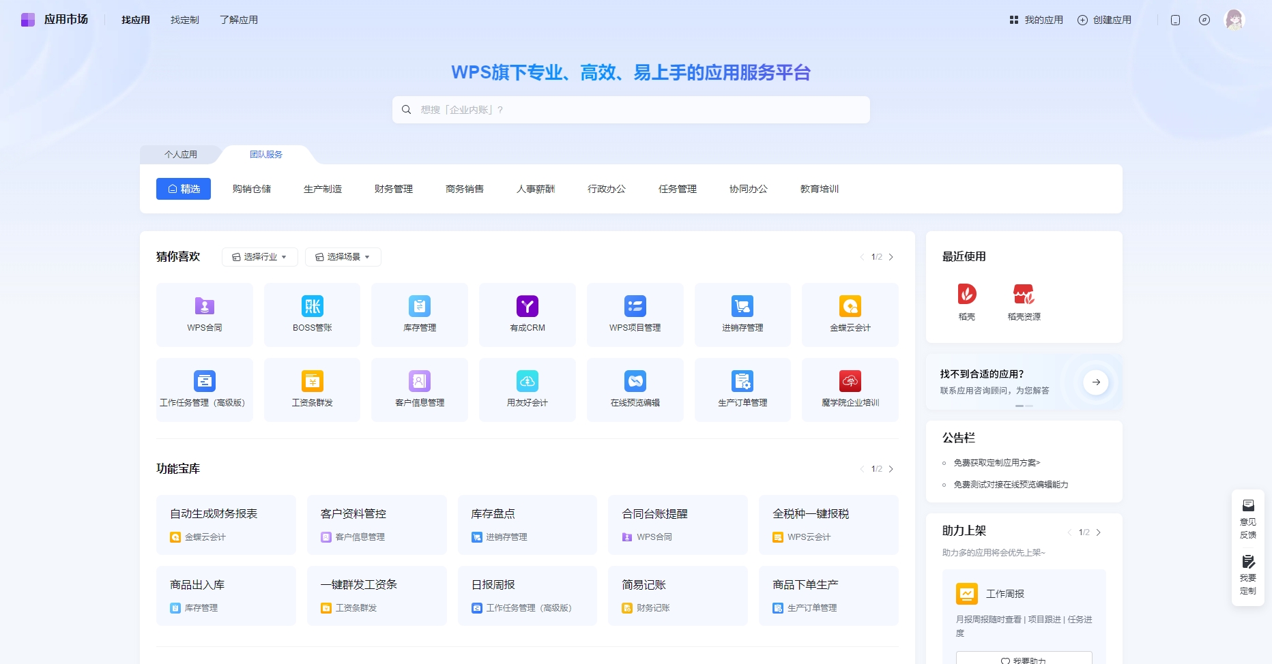This screenshot has height=664, width=1272.
Task: Open the 金蝶云会计 app icon
Action: tap(850, 307)
